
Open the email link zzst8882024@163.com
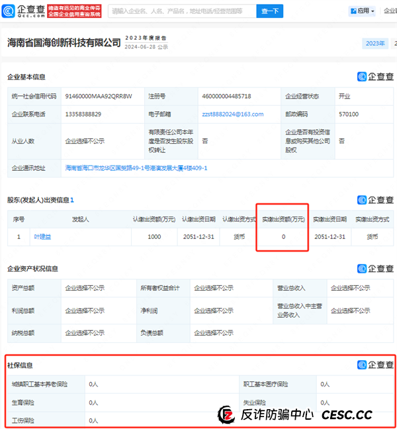233,115
